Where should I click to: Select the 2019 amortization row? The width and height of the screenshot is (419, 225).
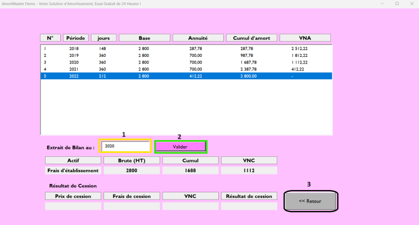tap(186, 56)
